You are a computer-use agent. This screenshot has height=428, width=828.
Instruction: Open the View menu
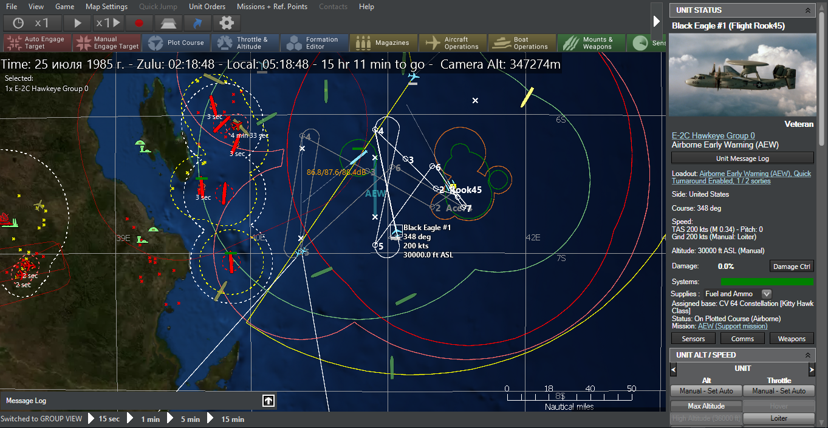pyautogui.click(x=36, y=7)
